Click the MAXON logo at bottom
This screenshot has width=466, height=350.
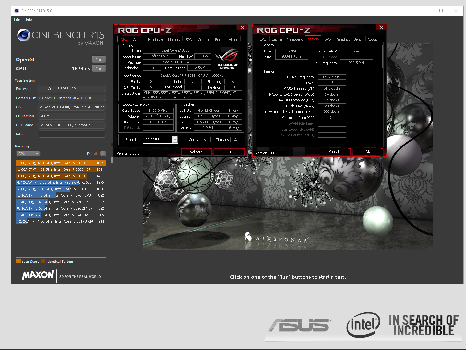(x=38, y=275)
